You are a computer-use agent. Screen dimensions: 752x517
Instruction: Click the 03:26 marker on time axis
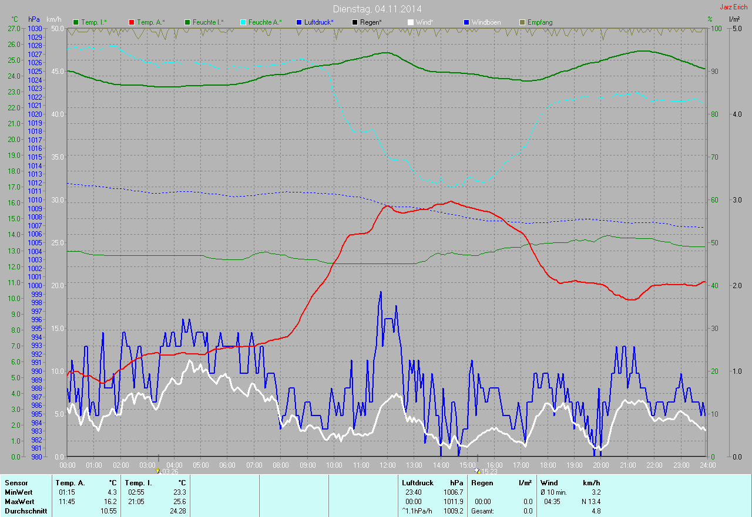click(x=169, y=471)
